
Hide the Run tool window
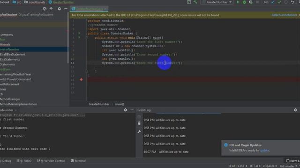point(132,110)
